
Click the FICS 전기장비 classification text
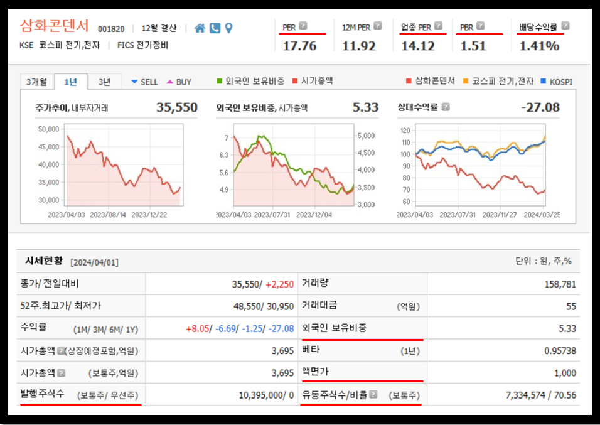pos(142,45)
